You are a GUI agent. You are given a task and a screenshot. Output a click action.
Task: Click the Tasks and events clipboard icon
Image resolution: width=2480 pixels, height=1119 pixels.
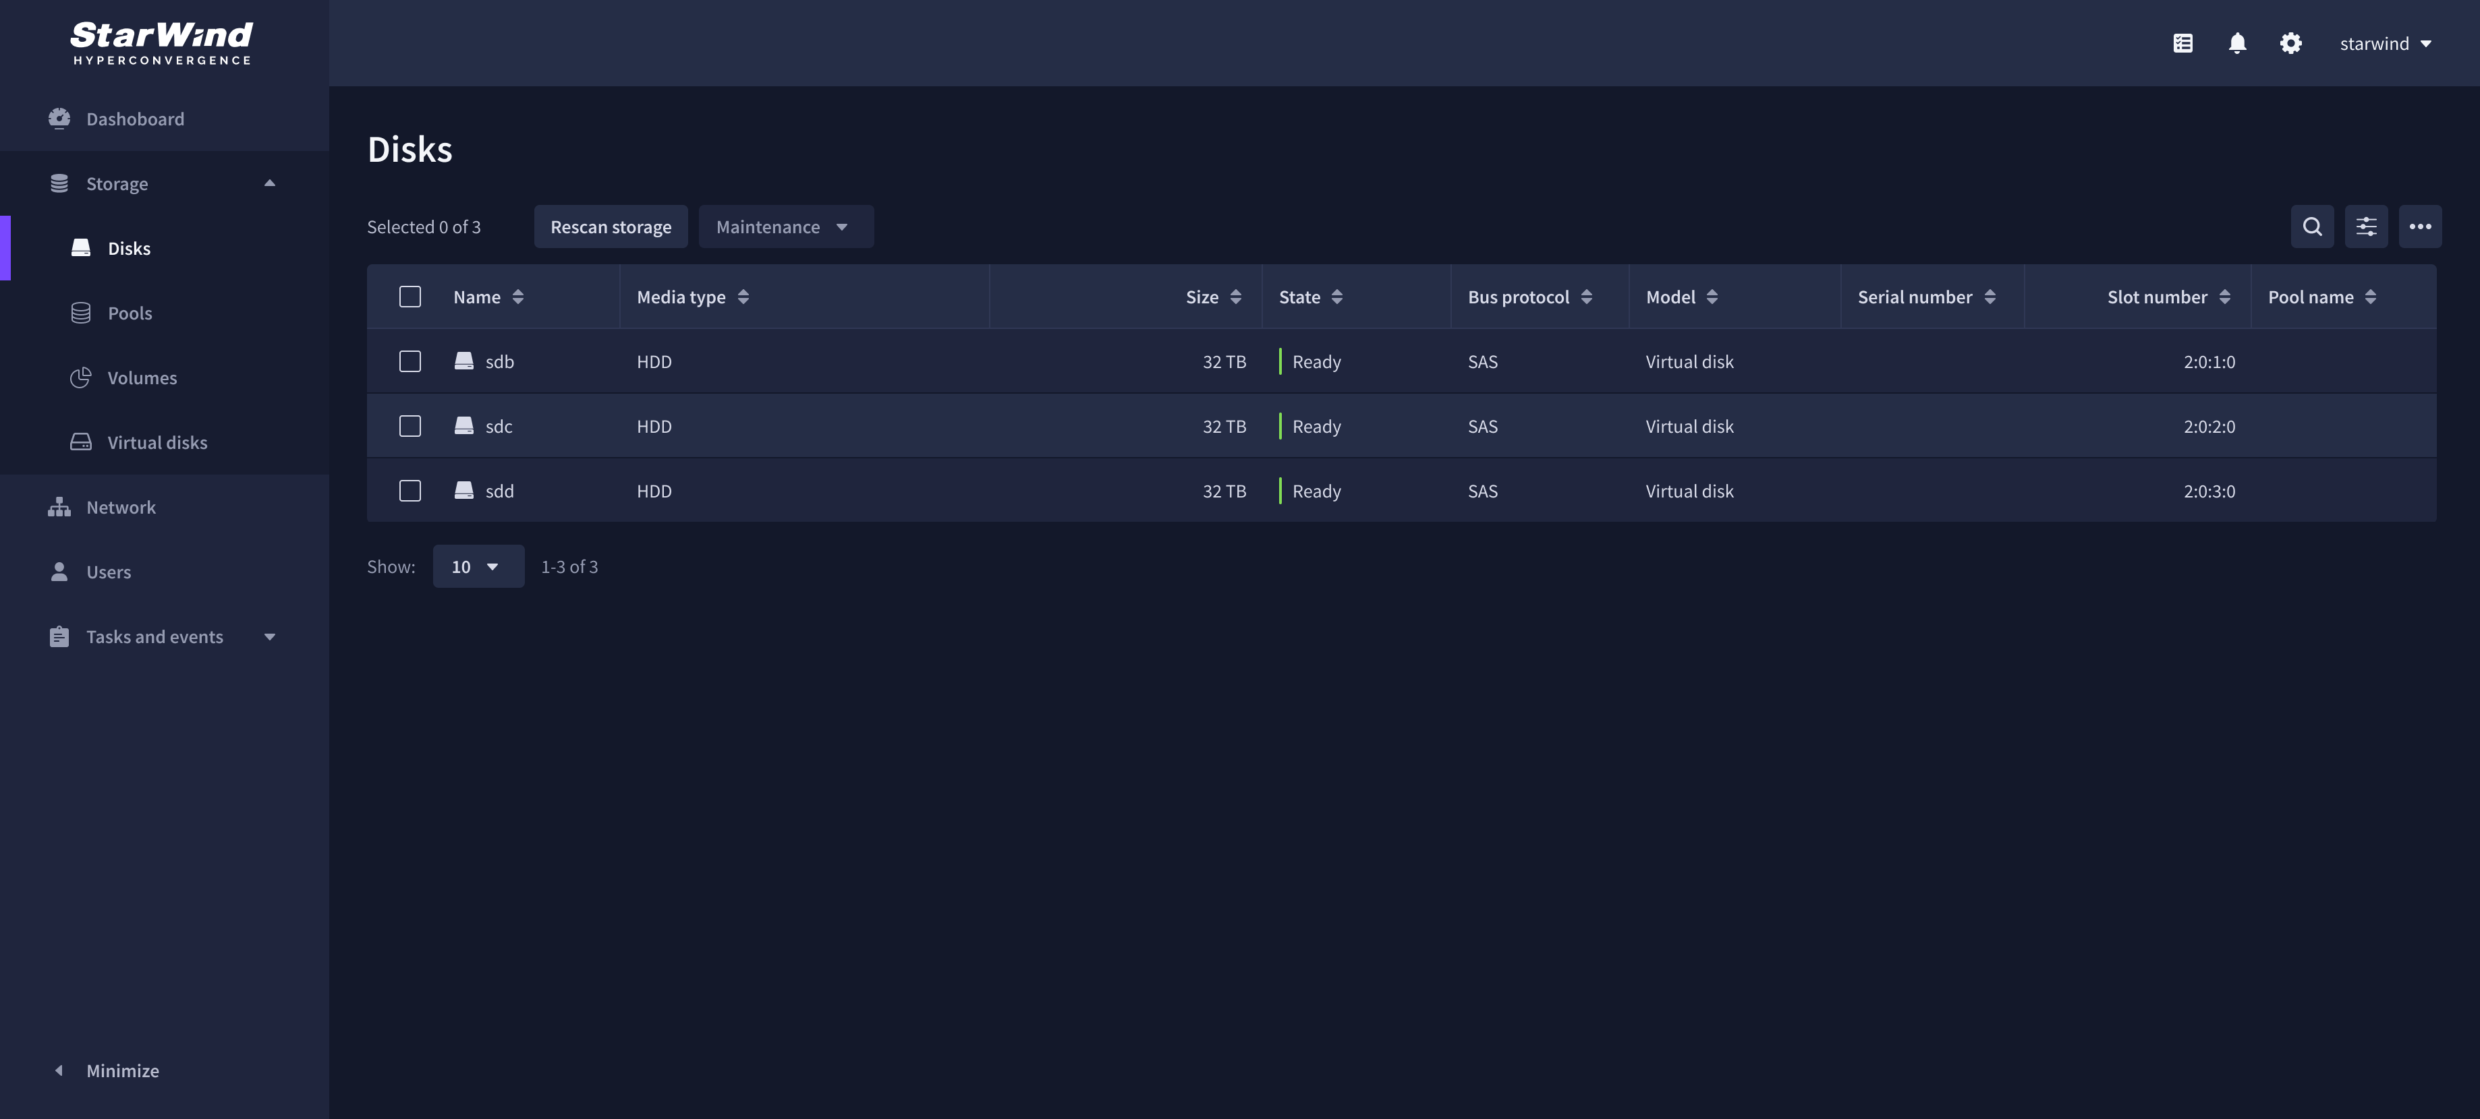coord(59,636)
